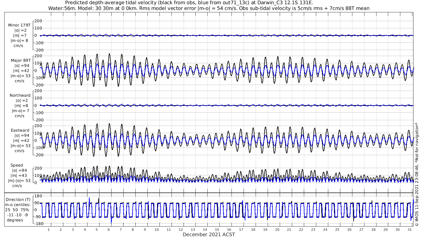Select the -90 tick of the Direction axis
The height and width of the screenshot is (241, 422).
(38, 217)
